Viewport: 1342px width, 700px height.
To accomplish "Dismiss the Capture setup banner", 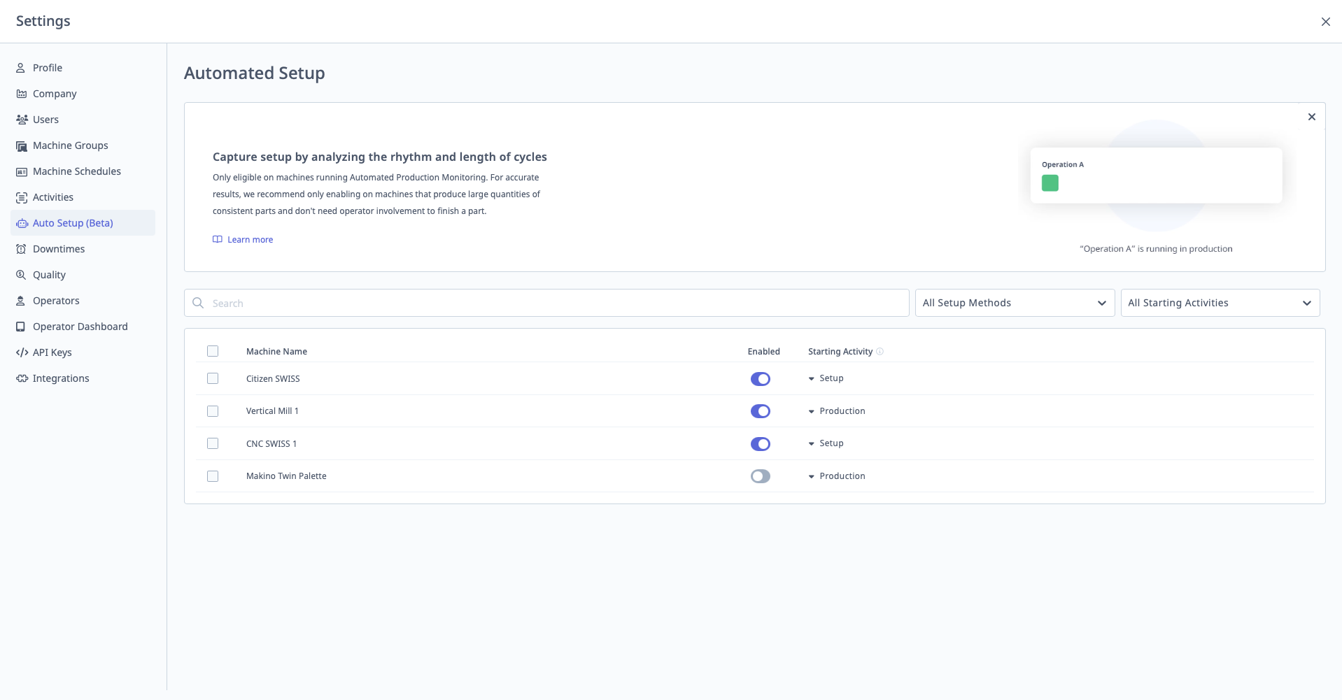I will 1312,117.
